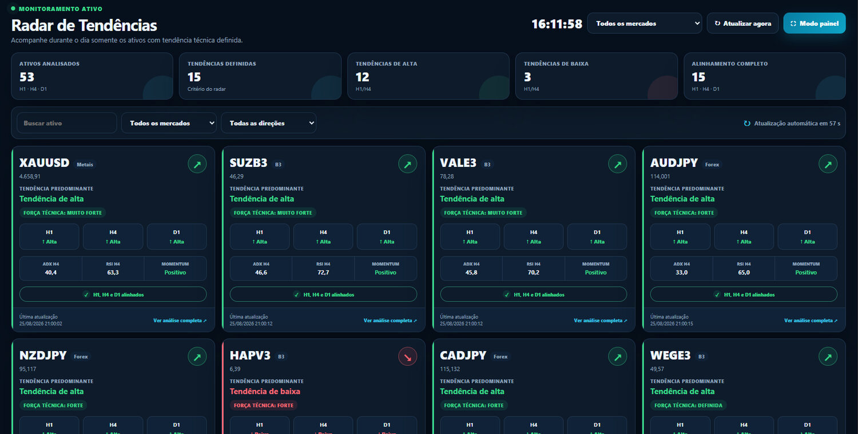
Task: Click the VALE3 uptrend arrow icon
Action: coord(618,164)
